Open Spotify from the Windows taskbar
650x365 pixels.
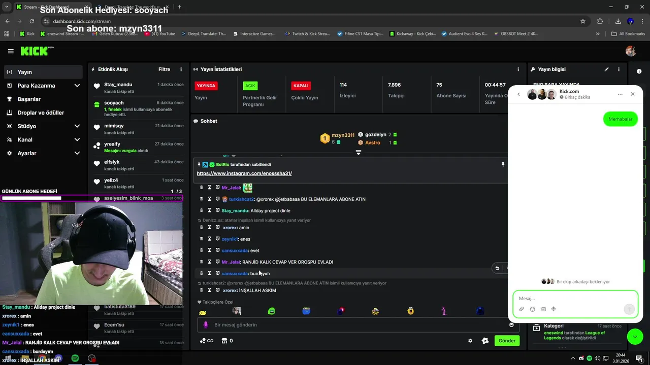pos(75,358)
